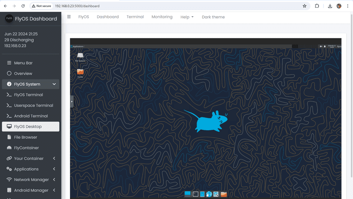This screenshot has height=199, width=353.
Task: Open the browser profile avatar
Action: 339,6
